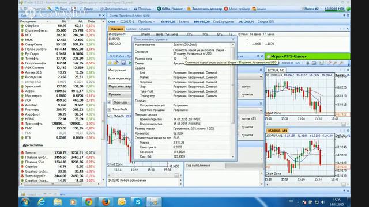This screenshot has width=369, height=207.
Task: Open Google Chrome from taskbar
Action: [x=89, y=202]
